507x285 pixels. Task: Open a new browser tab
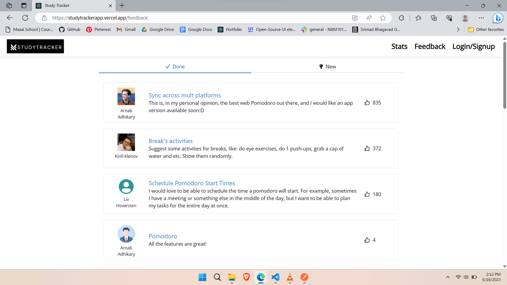122,6
